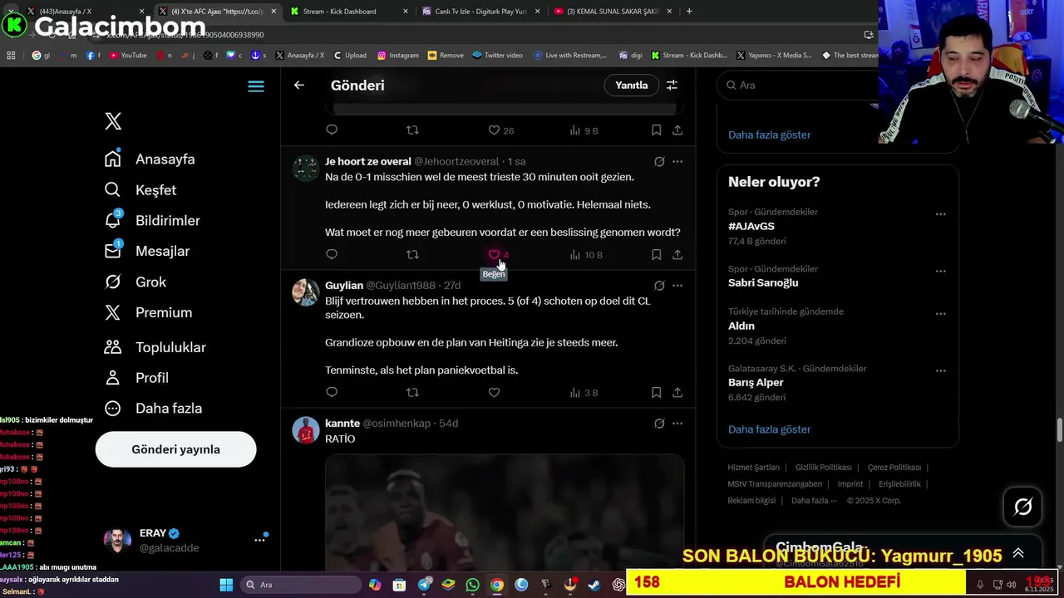Open Gizlilik Politikası footer link
The height and width of the screenshot is (598, 1064).
[823, 468]
